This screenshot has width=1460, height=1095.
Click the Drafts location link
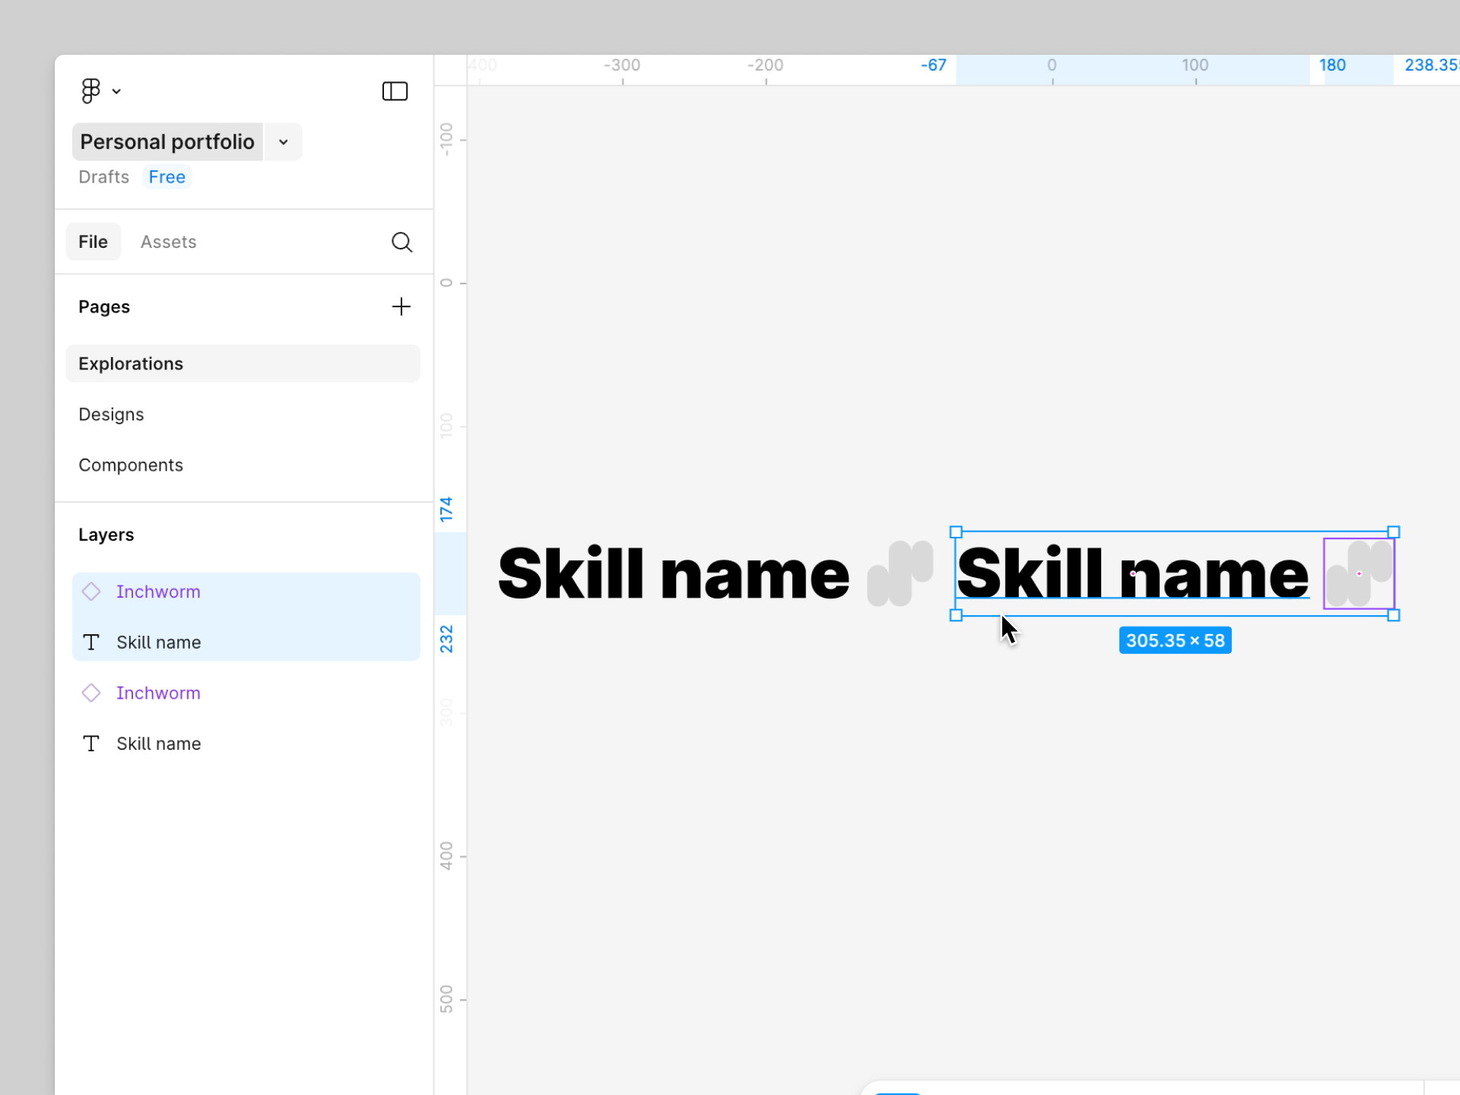tap(104, 177)
